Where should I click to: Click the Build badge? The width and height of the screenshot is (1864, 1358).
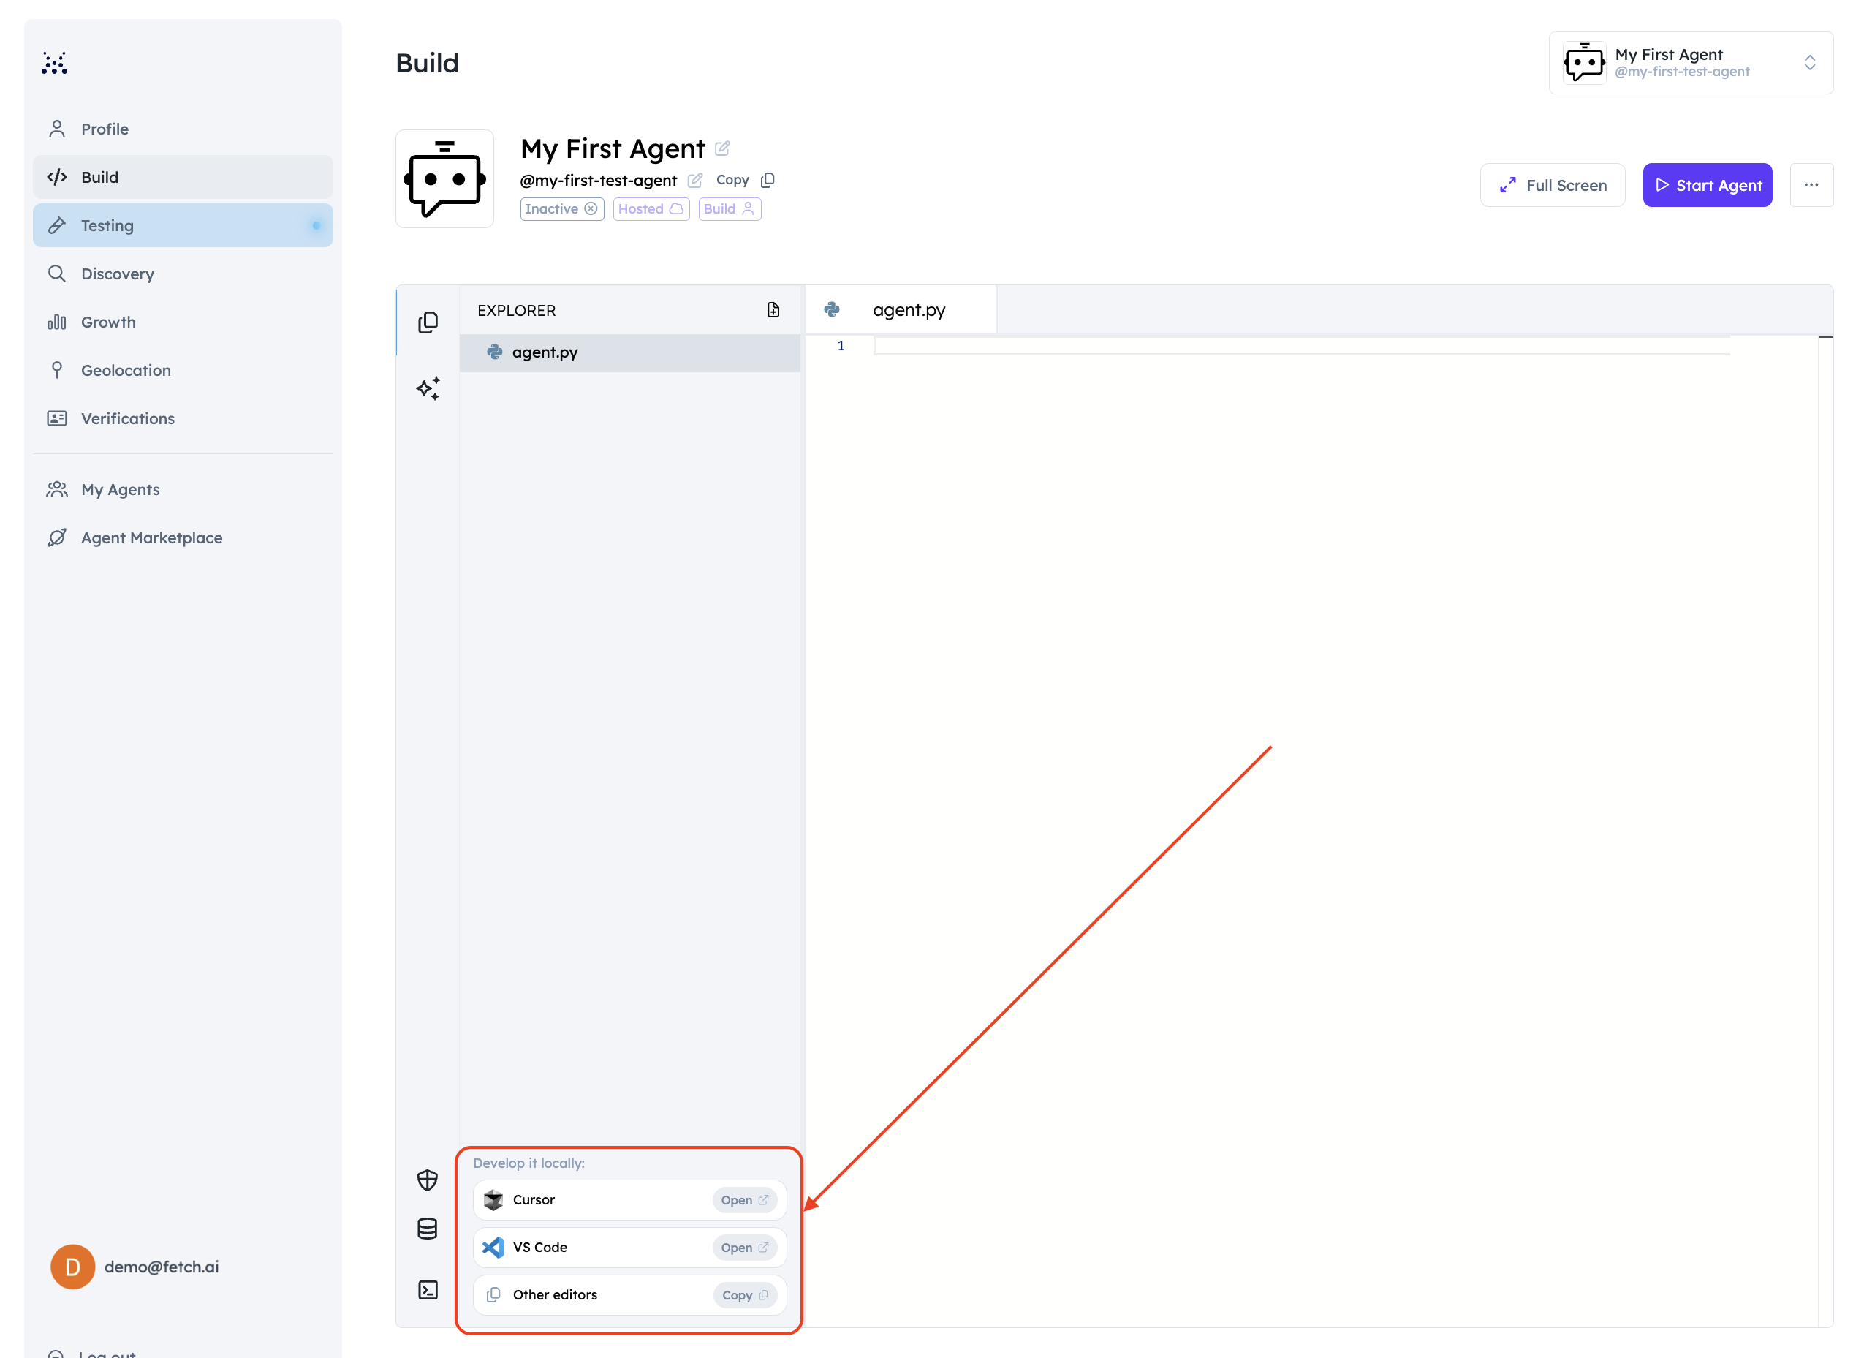click(x=730, y=209)
